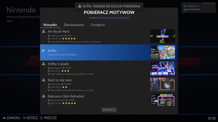Click the Wi-Fi signal icon
This screenshot has width=218, height=122.
pyautogui.click(x=204, y=3)
